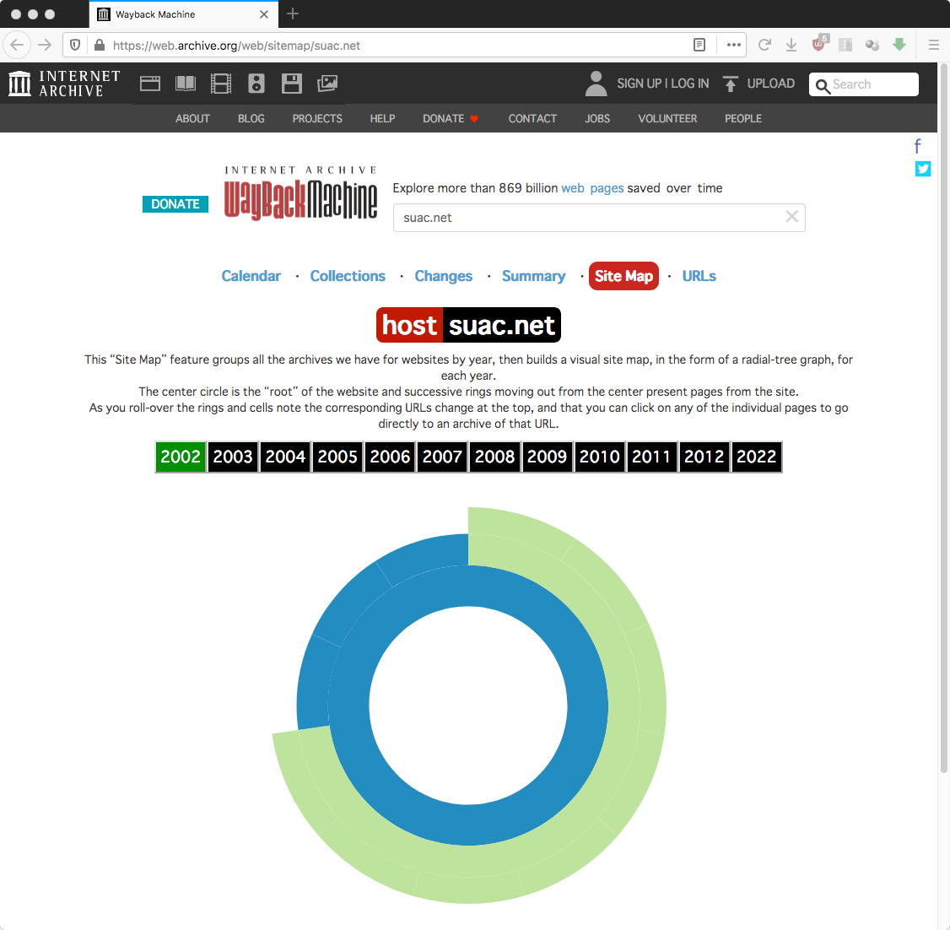Click the upload arrow icon
Viewport: 950px width, 930px height.
pyautogui.click(x=731, y=84)
